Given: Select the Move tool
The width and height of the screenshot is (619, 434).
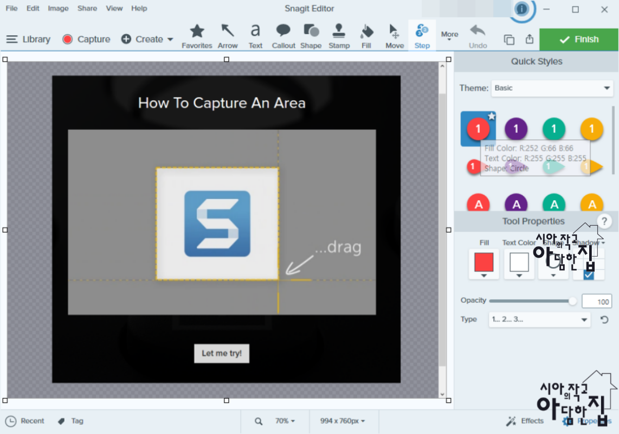Looking at the screenshot, I should pyautogui.click(x=395, y=36).
